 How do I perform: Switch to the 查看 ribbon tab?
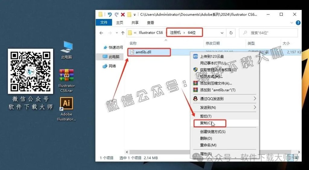(150, 23)
